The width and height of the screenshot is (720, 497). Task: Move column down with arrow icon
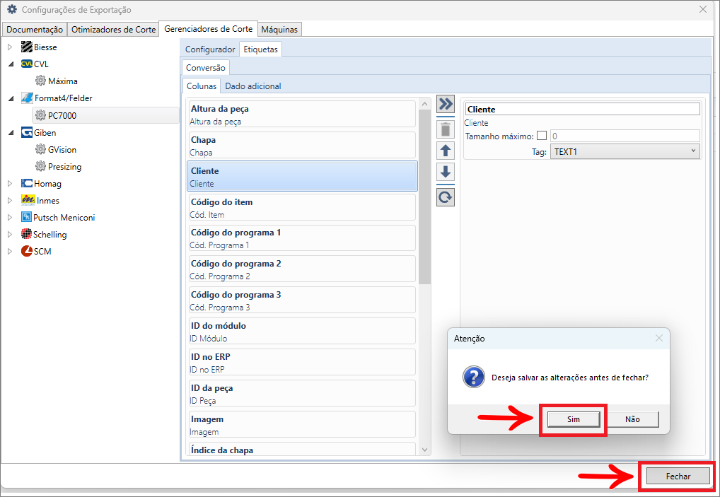pyautogui.click(x=446, y=172)
